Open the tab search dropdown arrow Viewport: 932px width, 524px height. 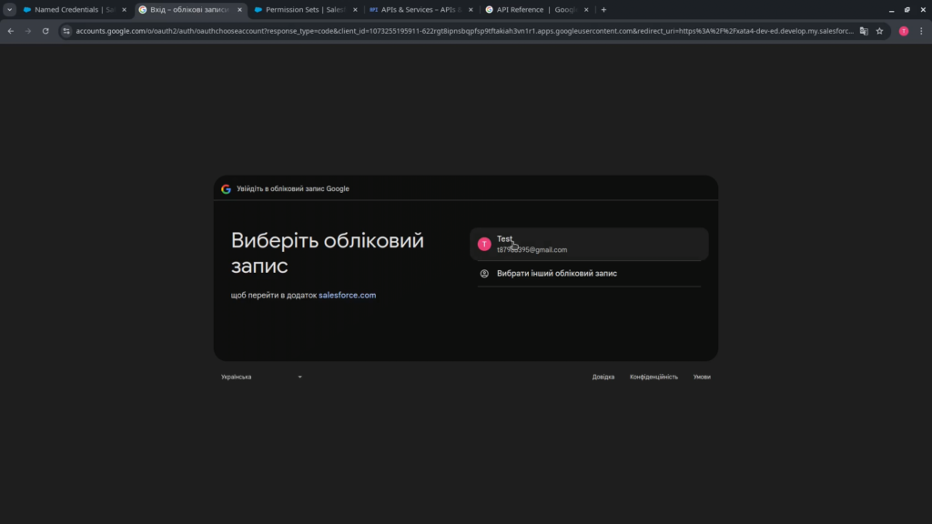click(9, 9)
